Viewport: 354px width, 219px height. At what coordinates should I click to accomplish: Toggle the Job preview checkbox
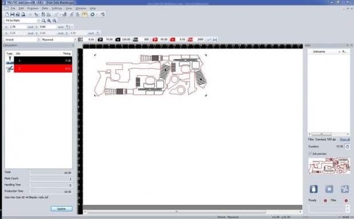[x=310, y=154]
